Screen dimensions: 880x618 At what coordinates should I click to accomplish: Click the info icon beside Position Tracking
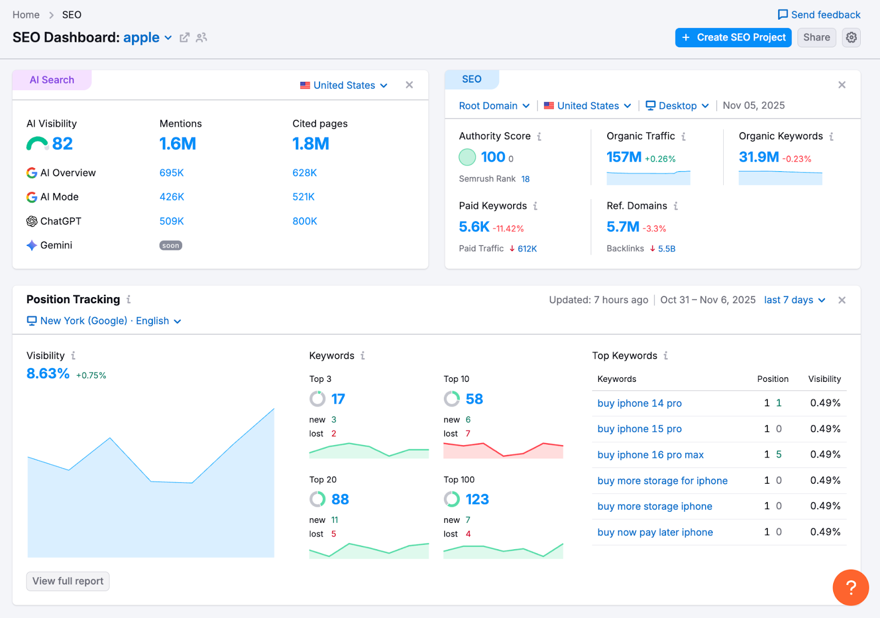129,299
